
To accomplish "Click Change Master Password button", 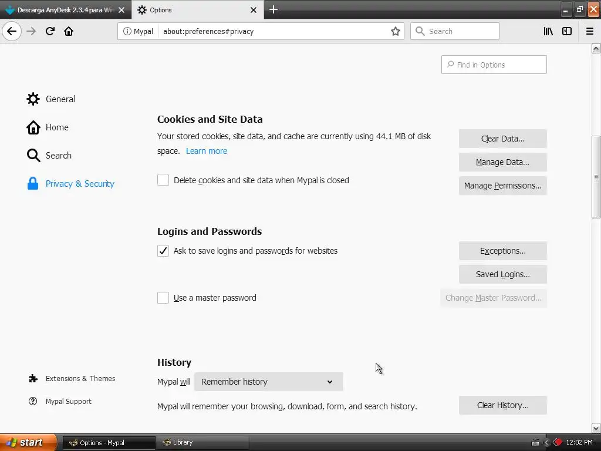I will click(x=493, y=298).
